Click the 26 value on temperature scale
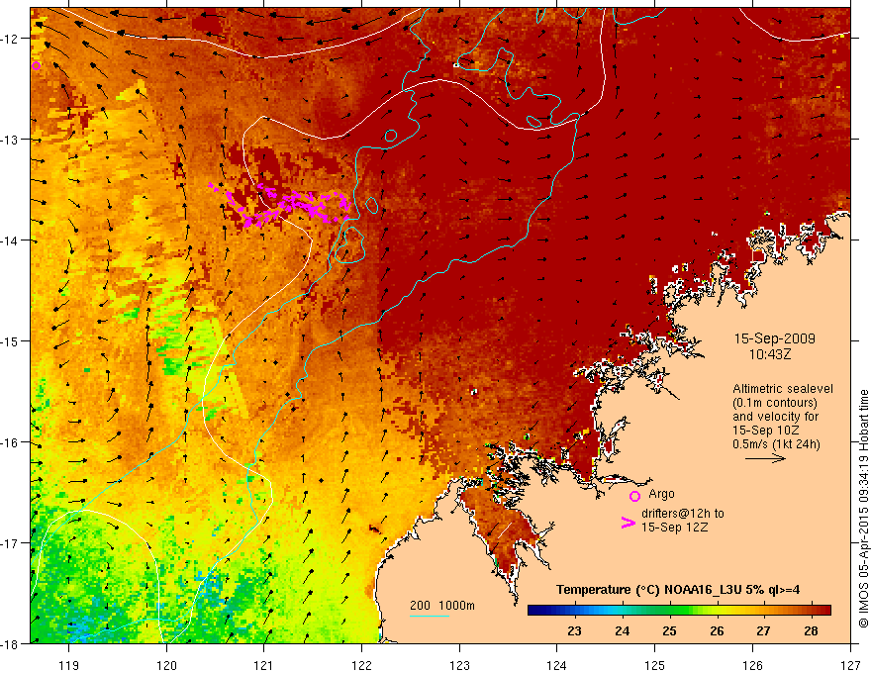The width and height of the screenshot is (871, 673). (717, 630)
